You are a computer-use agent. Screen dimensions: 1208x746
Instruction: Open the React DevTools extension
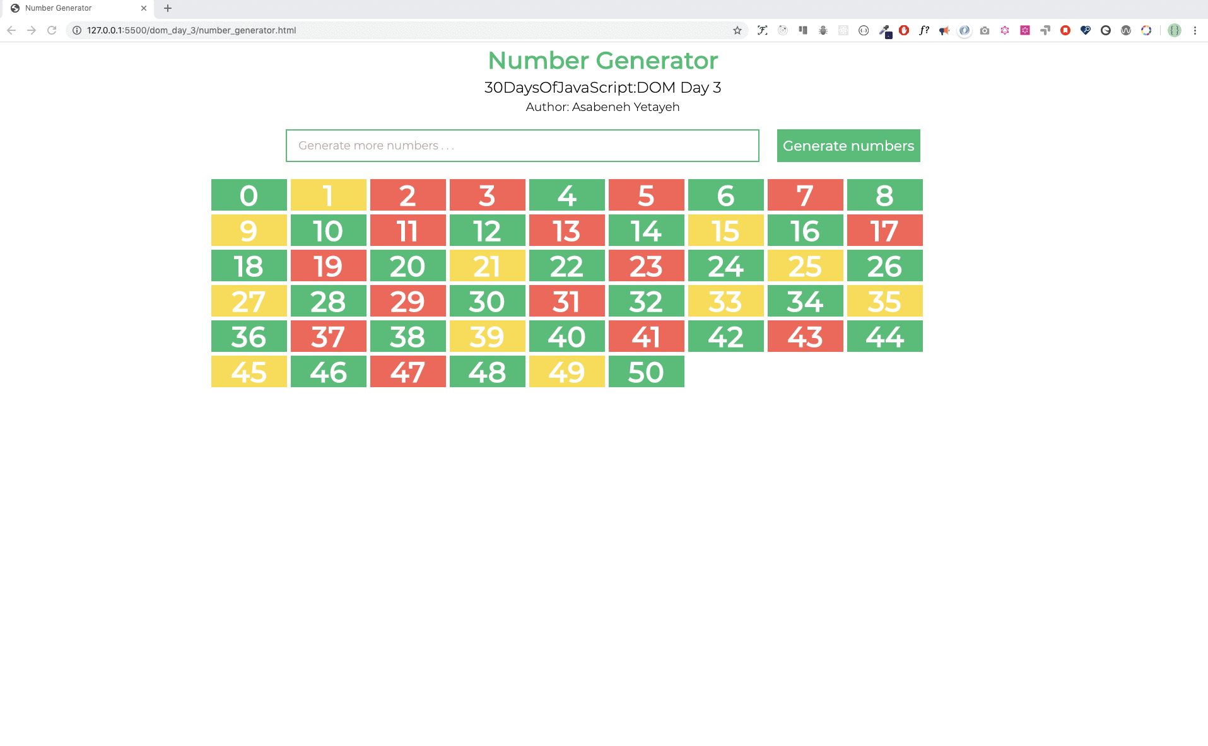coord(843,30)
